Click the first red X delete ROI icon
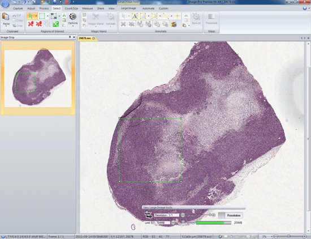 coord(31,24)
